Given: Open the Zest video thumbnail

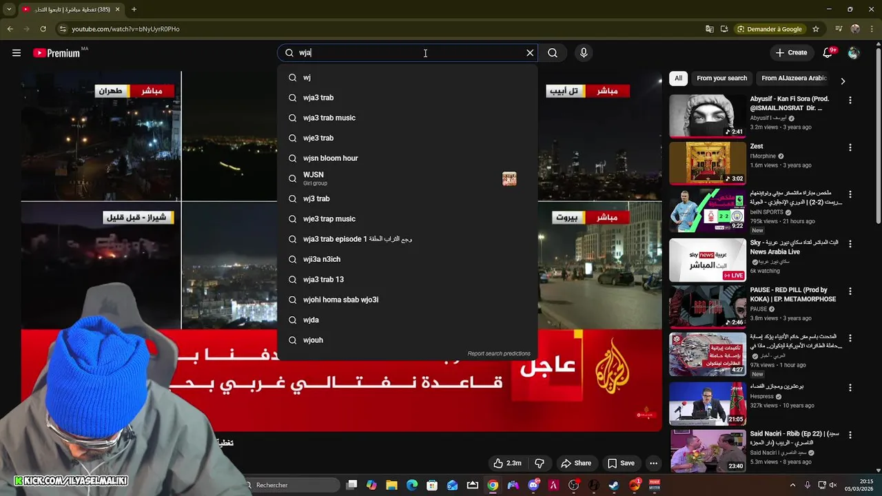Looking at the screenshot, I should pyautogui.click(x=708, y=163).
